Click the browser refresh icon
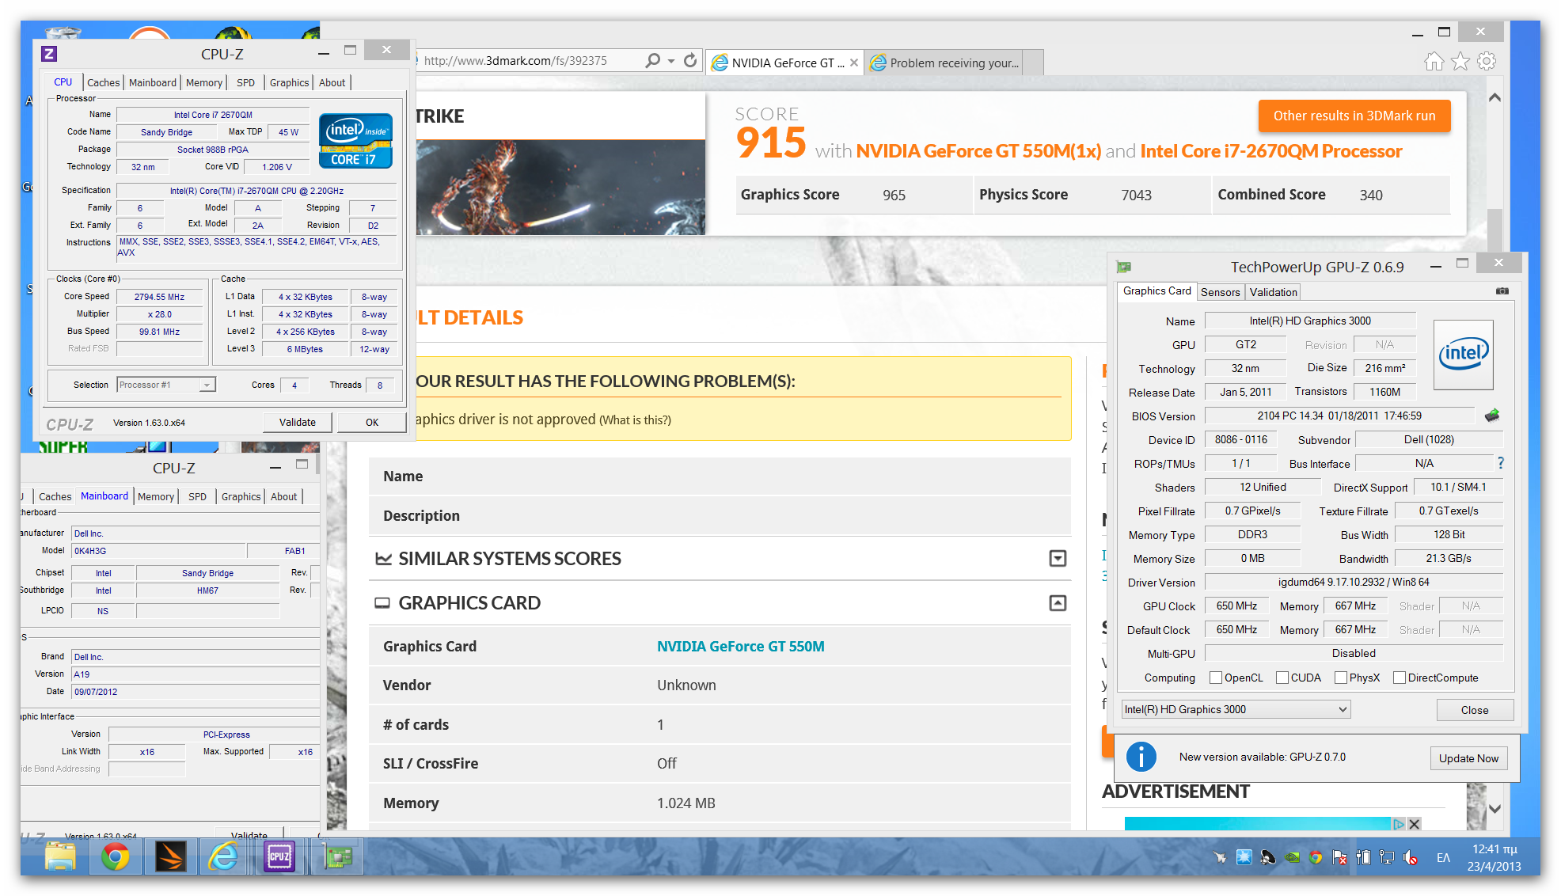Screen dimensions: 1561x896 (690, 61)
